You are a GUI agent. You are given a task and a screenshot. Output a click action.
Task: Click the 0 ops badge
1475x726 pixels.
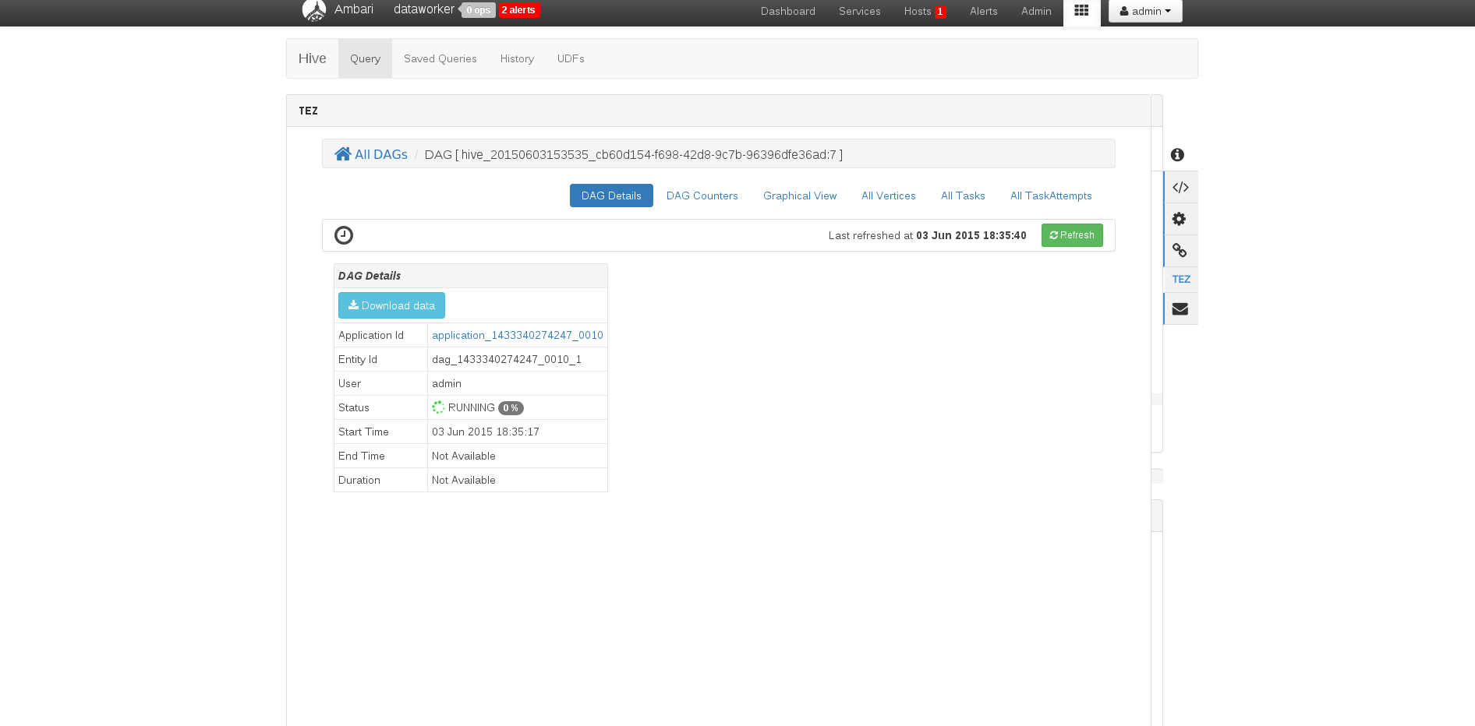479,10
